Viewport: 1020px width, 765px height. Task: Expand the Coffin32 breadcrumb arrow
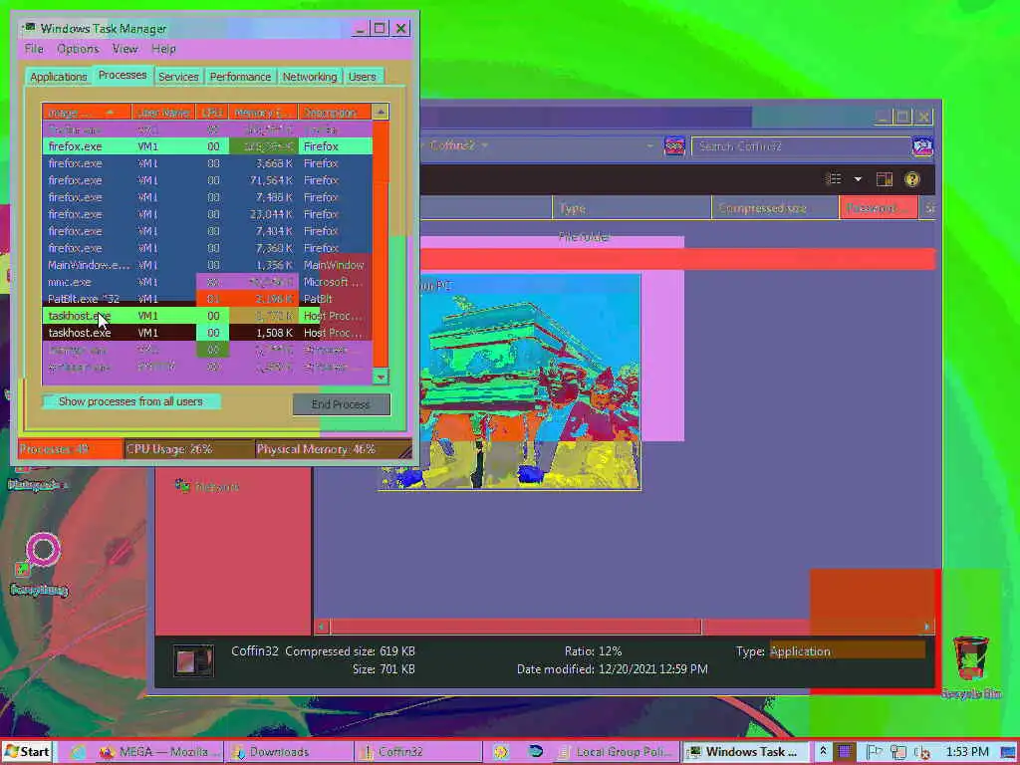[x=485, y=145]
